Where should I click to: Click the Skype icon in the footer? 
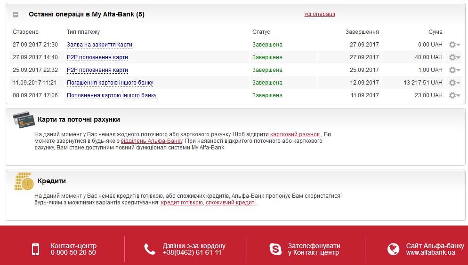pyautogui.click(x=275, y=249)
